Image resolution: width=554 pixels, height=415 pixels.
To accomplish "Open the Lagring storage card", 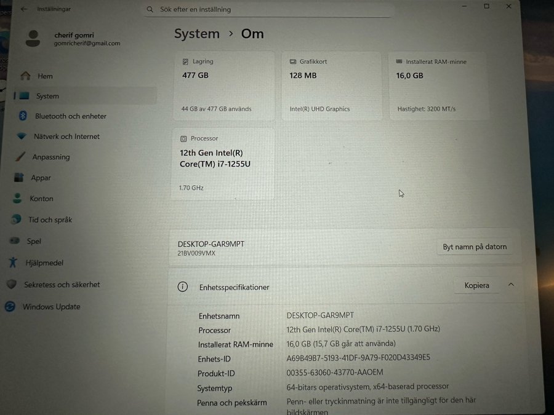I will click(223, 85).
